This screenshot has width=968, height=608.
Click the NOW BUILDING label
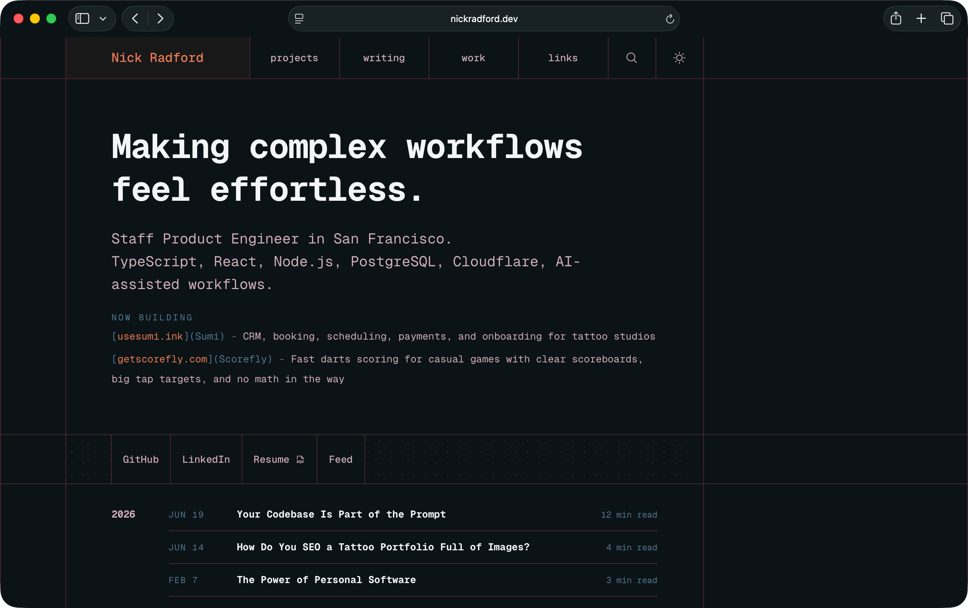[x=152, y=317]
